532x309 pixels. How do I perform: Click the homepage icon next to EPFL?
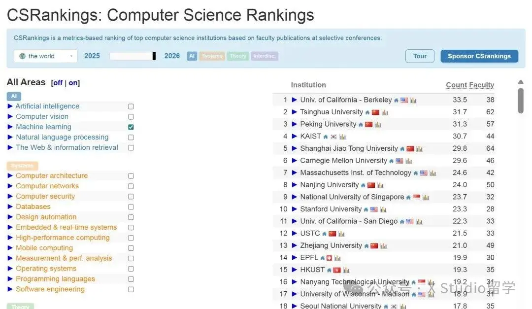[x=322, y=258]
